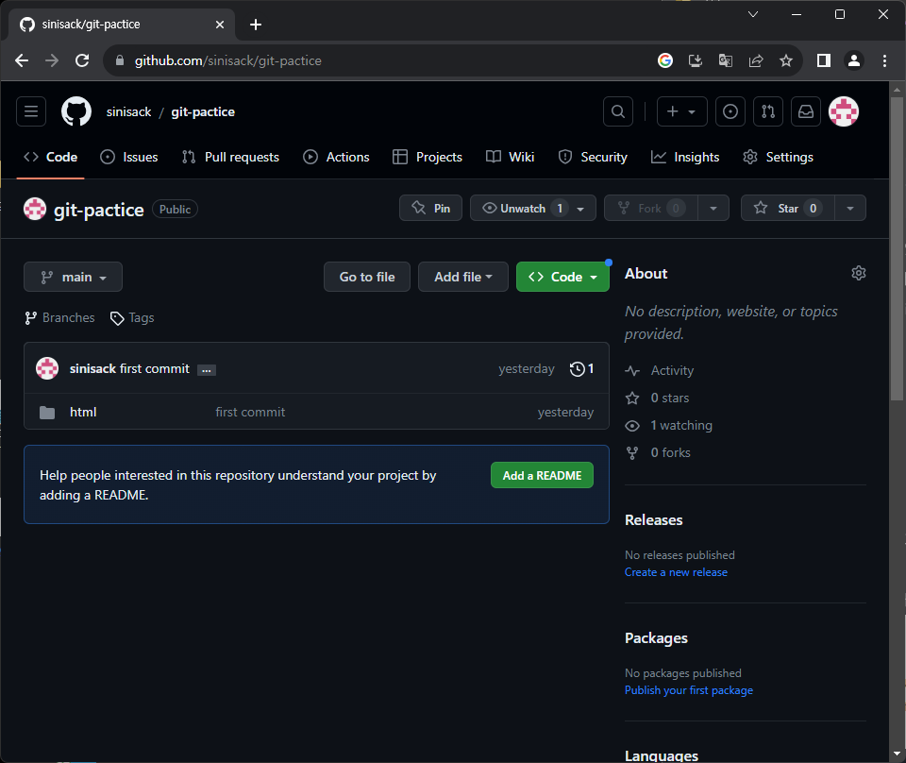Select the Code tab

50,157
